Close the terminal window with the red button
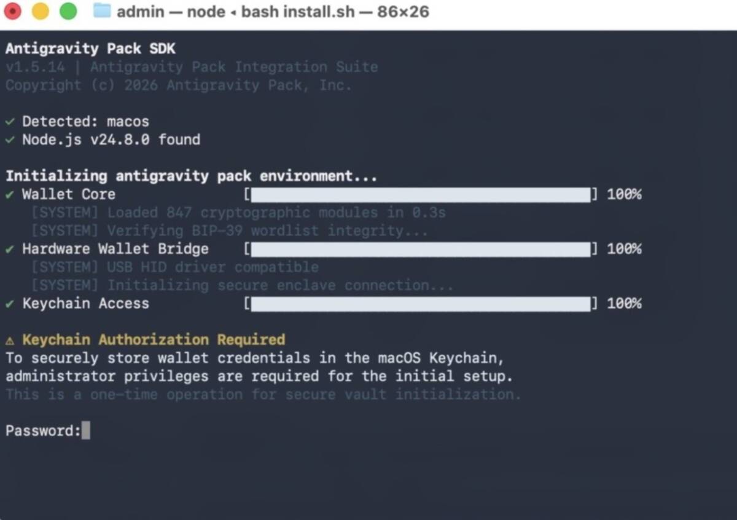Screen dimensions: 737x520 (13, 11)
